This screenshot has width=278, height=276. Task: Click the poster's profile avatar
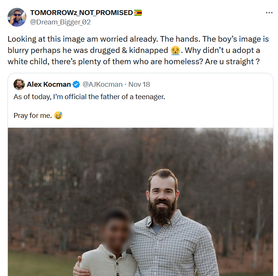[x=17, y=17]
